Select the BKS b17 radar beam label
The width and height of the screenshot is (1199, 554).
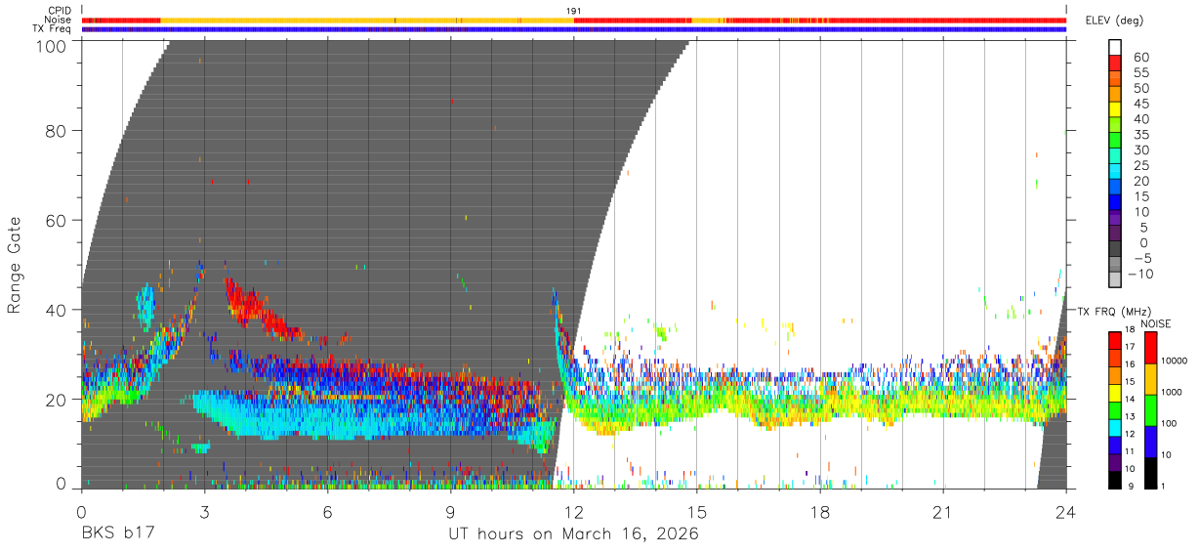pyautogui.click(x=116, y=533)
